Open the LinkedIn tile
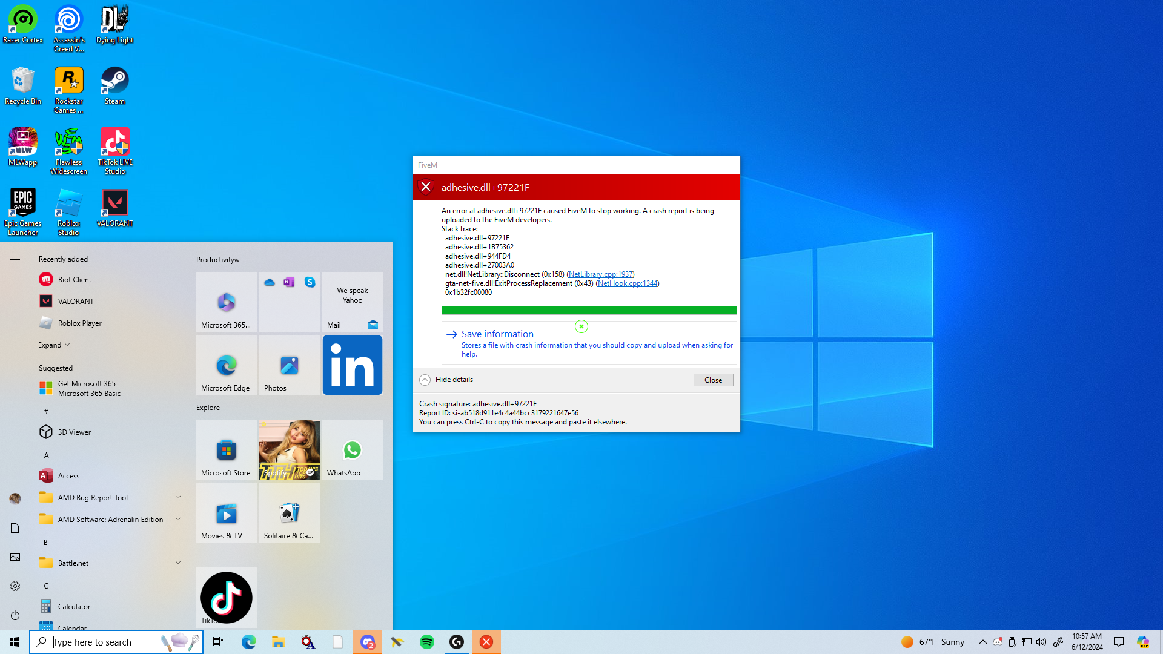This screenshot has width=1163, height=654. [x=352, y=365]
